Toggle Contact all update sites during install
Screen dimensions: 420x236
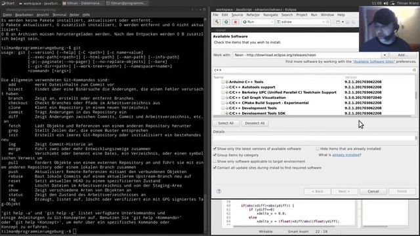[215, 168]
